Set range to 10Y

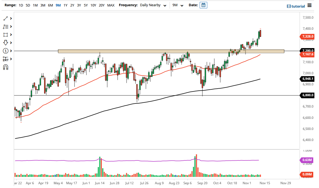coord(93,5)
